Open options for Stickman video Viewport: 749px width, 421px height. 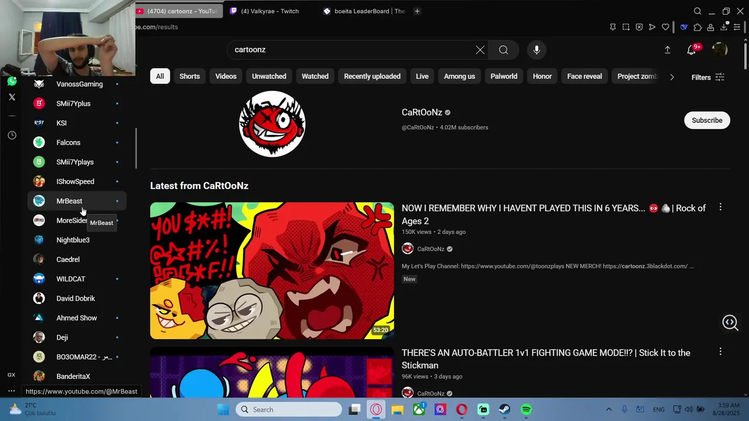pos(720,351)
